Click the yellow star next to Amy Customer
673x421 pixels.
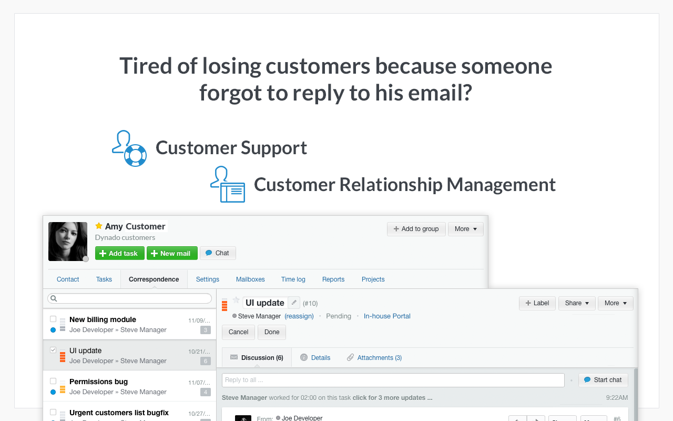click(98, 226)
